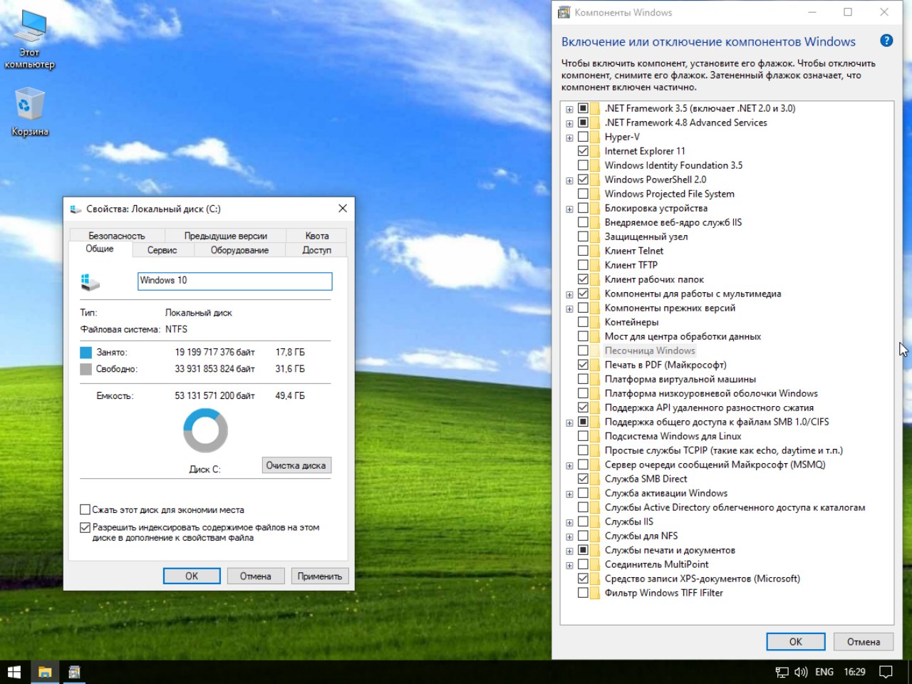Click Применить in disk properties
The width and height of the screenshot is (912, 684).
click(x=319, y=576)
